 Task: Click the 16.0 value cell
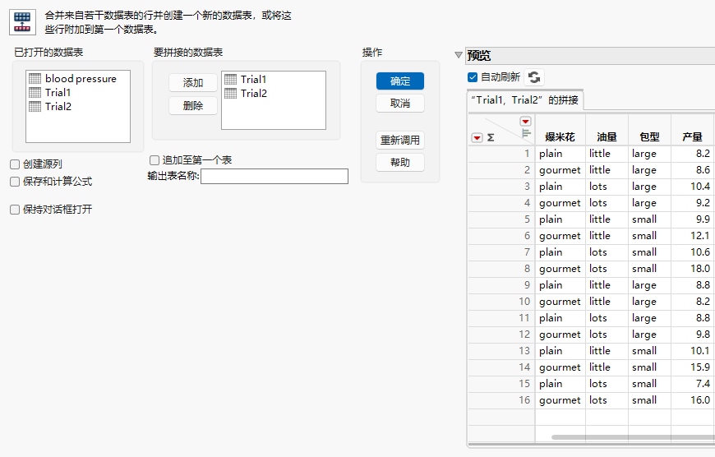tap(692, 400)
